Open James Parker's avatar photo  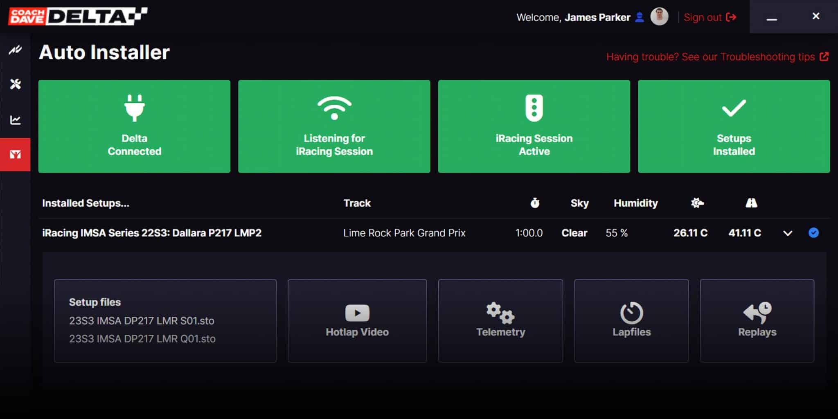click(659, 17)
